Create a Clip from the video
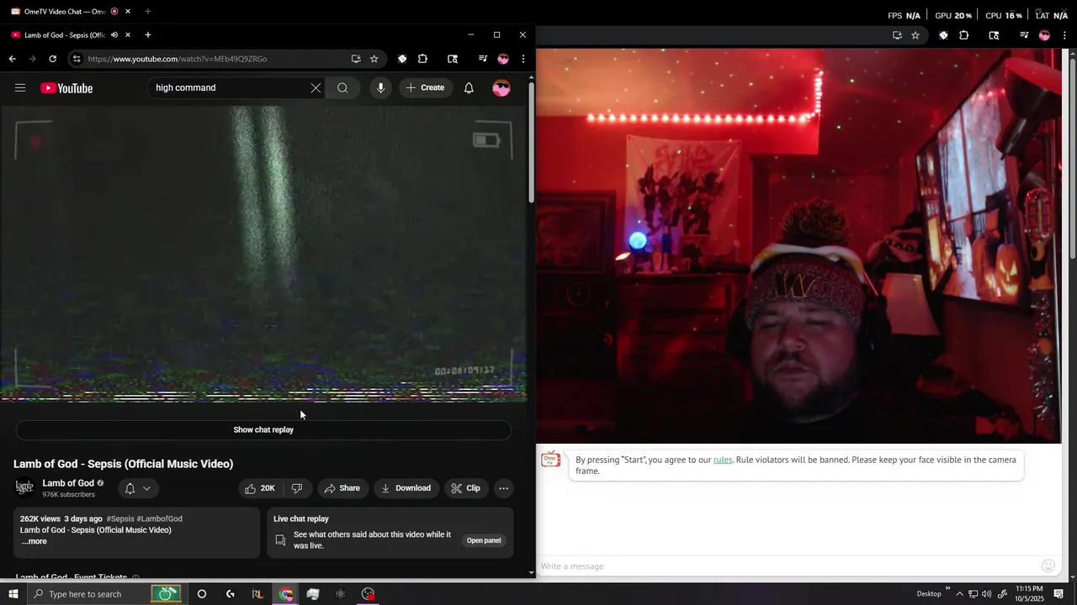This screenshot has width=1077, height=605. coord(466,488)
